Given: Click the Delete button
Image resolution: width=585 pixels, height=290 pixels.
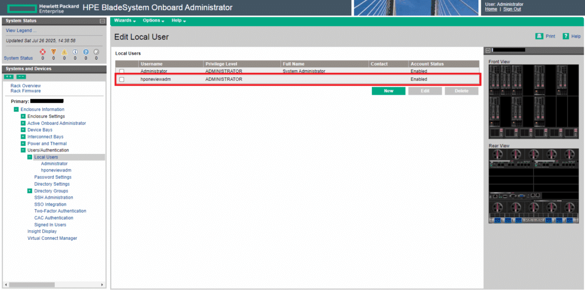Looking at the screenshot, I should [x=462, y=91].
